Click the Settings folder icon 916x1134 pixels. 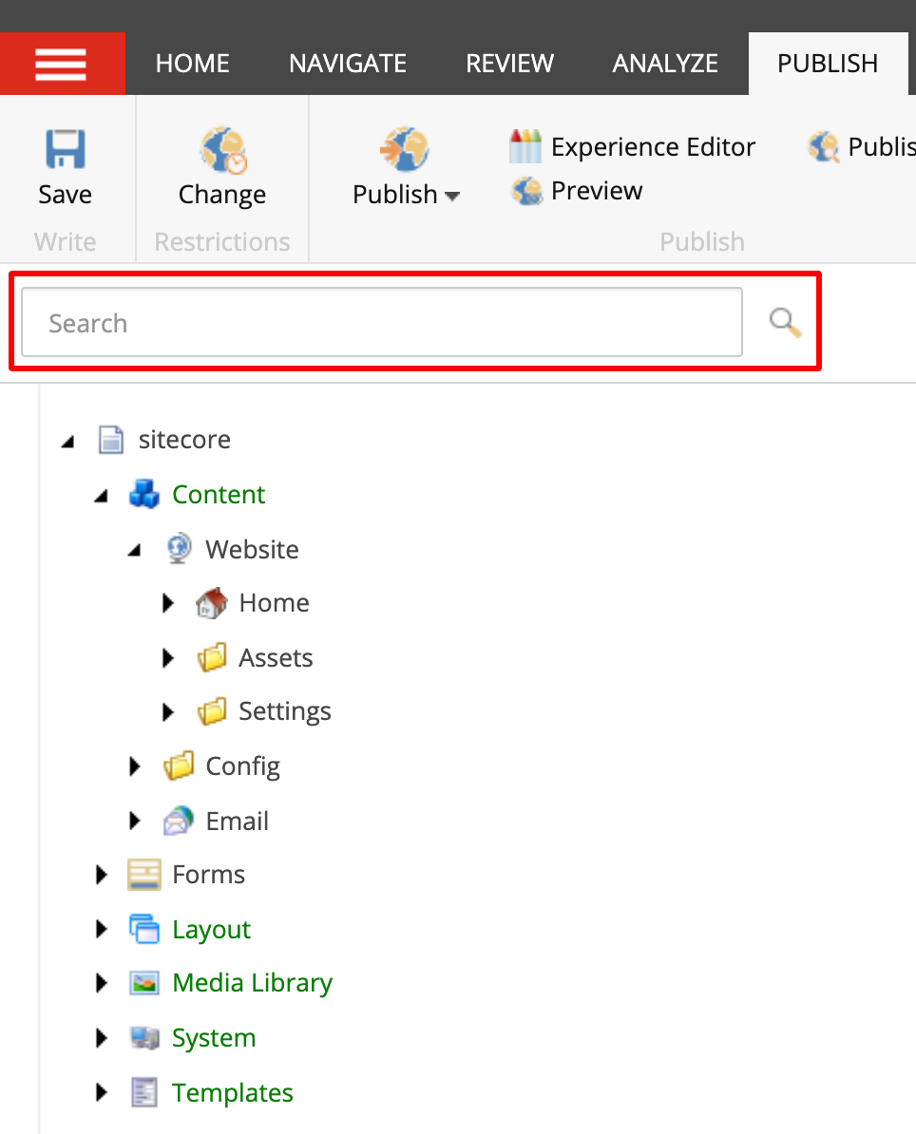click(x=212, y=711)
